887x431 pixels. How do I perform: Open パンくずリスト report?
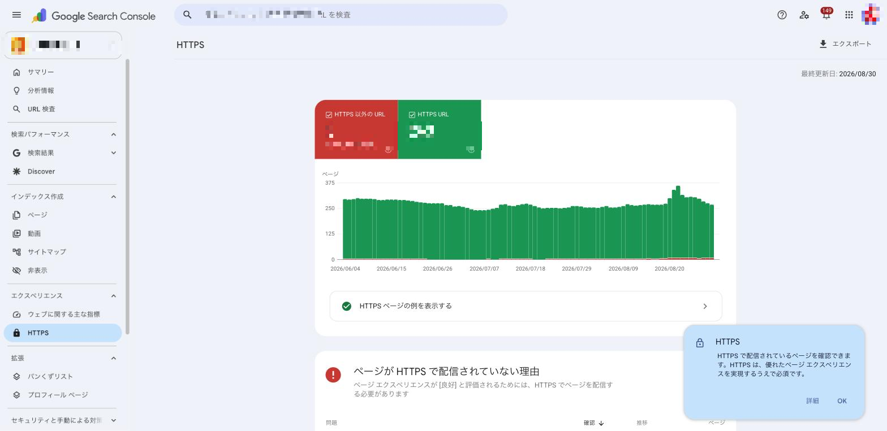click(x=63, y=377)
